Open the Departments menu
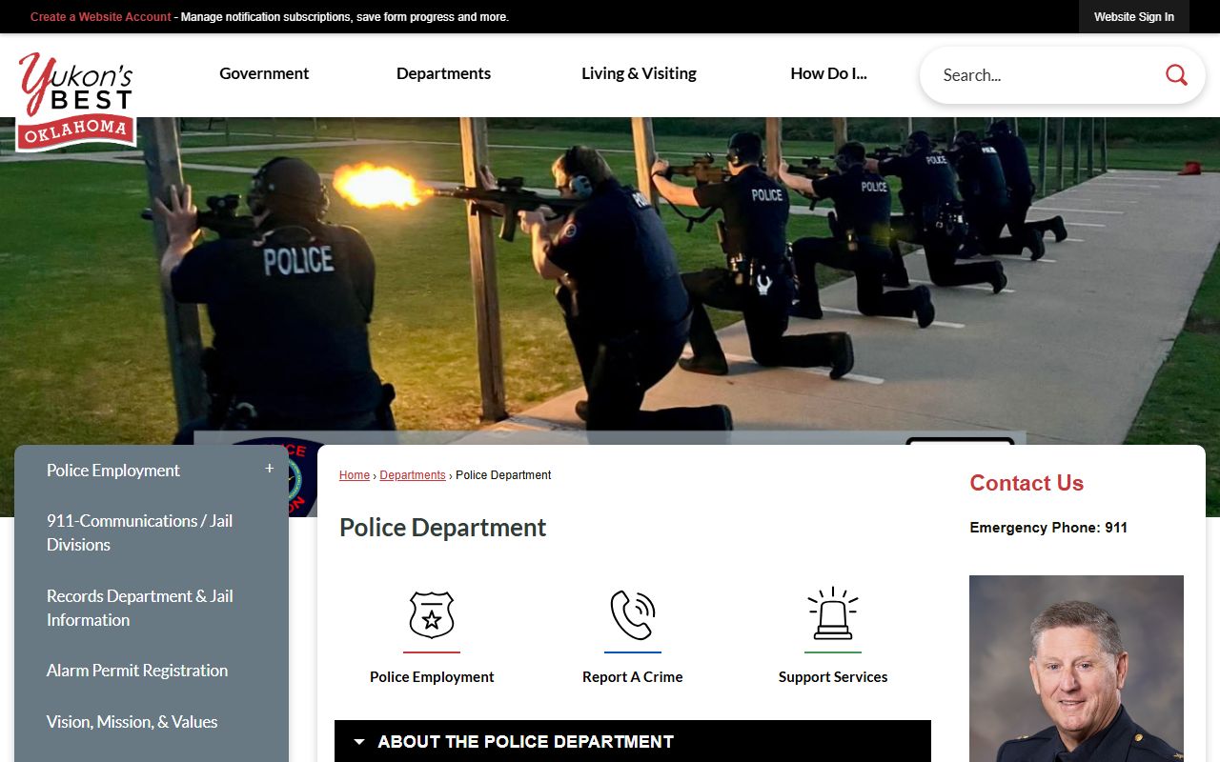The image size is (1220, 762). click(x=443, y=74)
